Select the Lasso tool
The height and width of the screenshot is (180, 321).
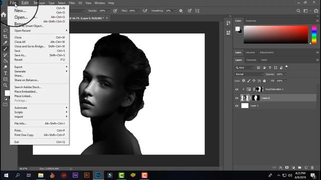click(x=6, y=30)
